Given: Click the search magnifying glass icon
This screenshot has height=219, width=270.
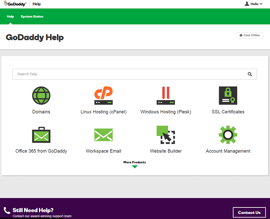Looking at the screenshot, I should [250, 74].
